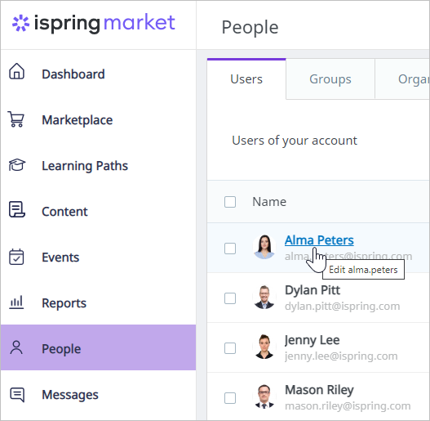Click the Mason Riley user name
430x421 pixels.
(319, 390)
